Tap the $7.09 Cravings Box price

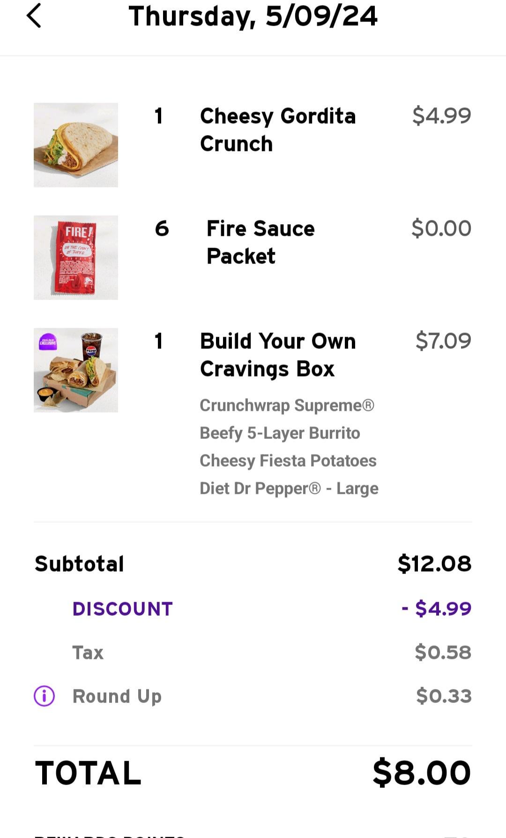tap(443, 341)
